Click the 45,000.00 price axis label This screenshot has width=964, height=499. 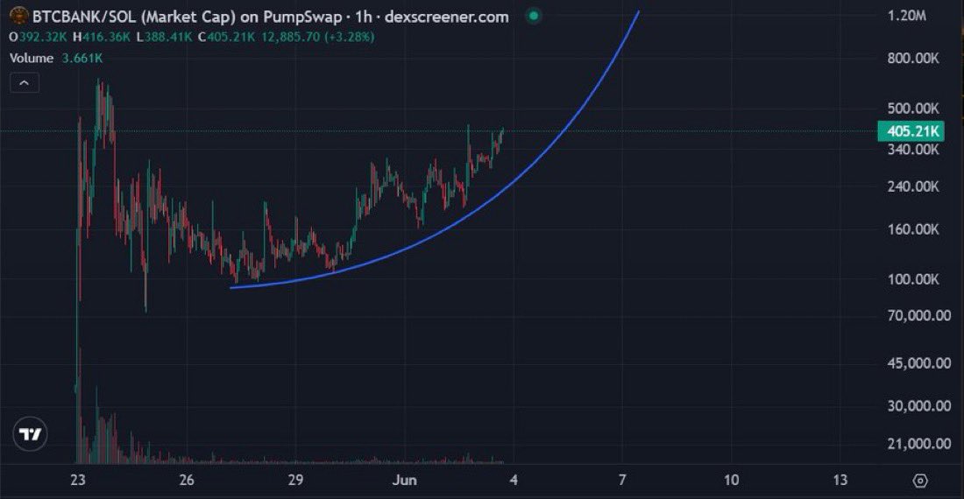point(919,363)
